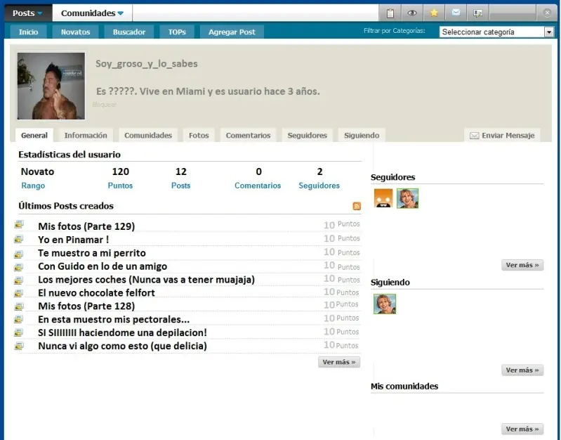Click the round close icon in top bar
Image resolution: width=561 pixels, height=440 pixels.
click(x=547, y=13)
